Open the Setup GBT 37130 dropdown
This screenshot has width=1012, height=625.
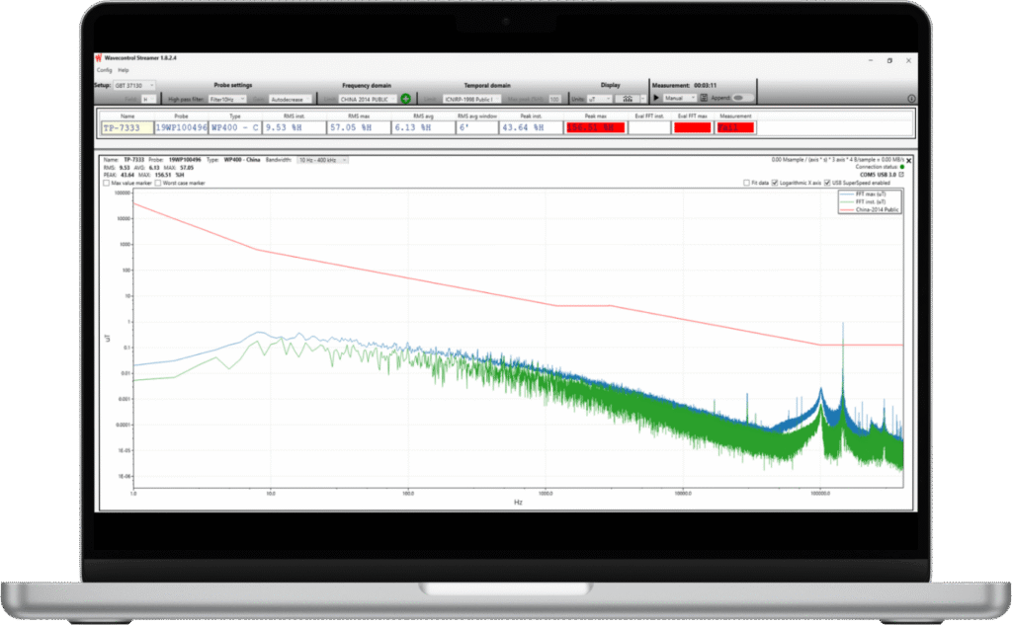134,86
